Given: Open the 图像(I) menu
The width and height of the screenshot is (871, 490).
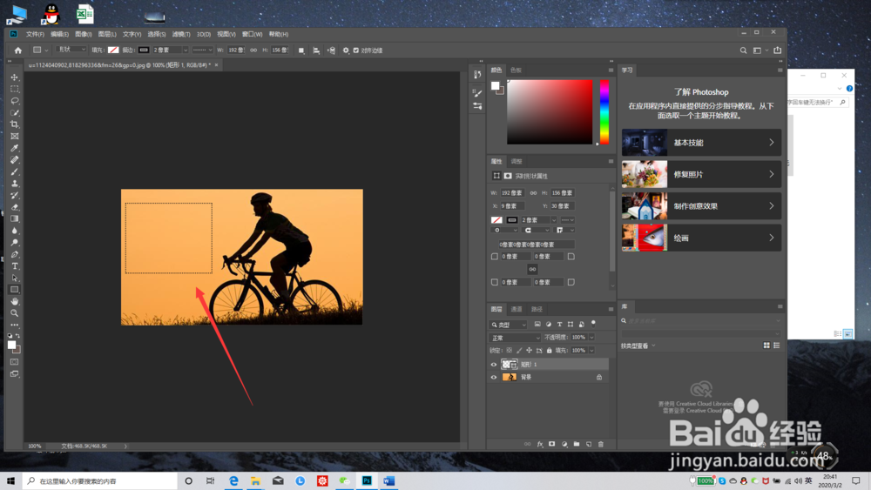Looking at the screenshot, I should point(84,35).
